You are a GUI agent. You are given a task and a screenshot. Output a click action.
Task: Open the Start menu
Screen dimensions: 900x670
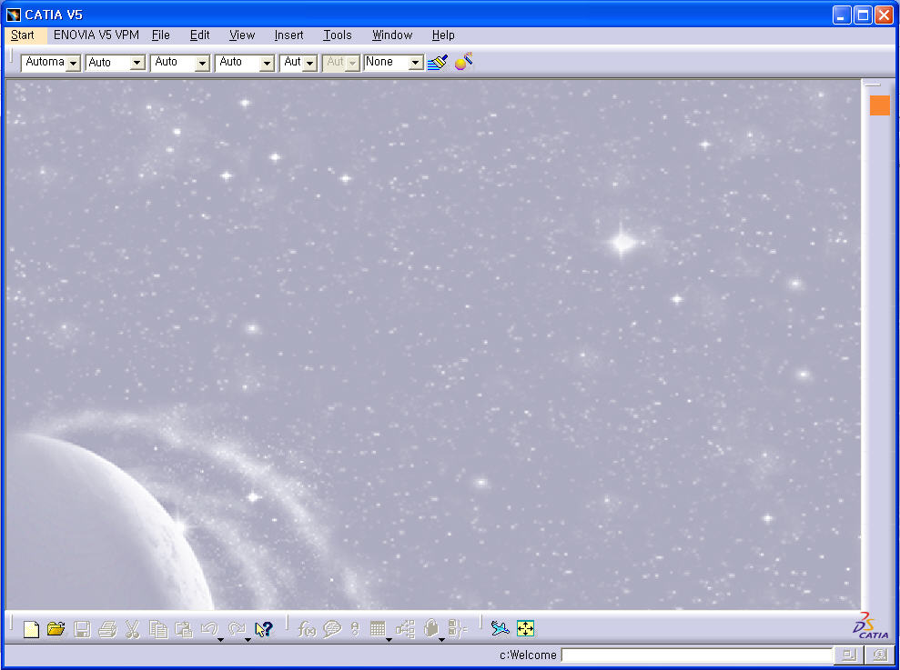(23, 35)
